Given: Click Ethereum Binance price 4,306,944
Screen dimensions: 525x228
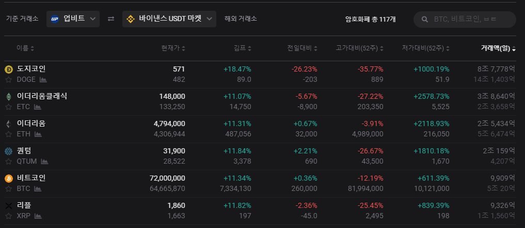Looking at the screenshot, I should click(169, 134).
